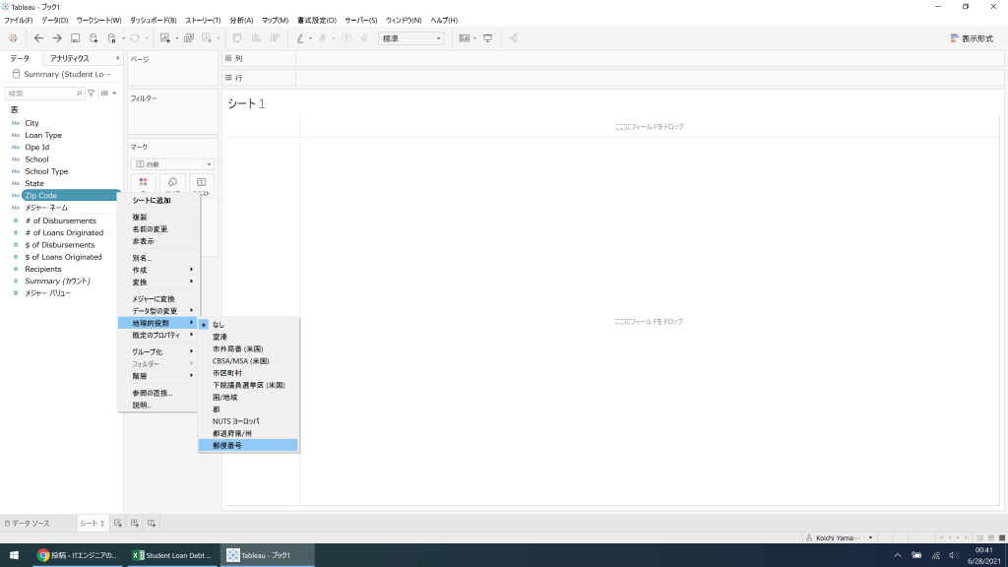Click the Summary (Student Lo… data source
The height and width of the screenshot is (567, 1008).
pyautogui.click(x=62, y=74)
